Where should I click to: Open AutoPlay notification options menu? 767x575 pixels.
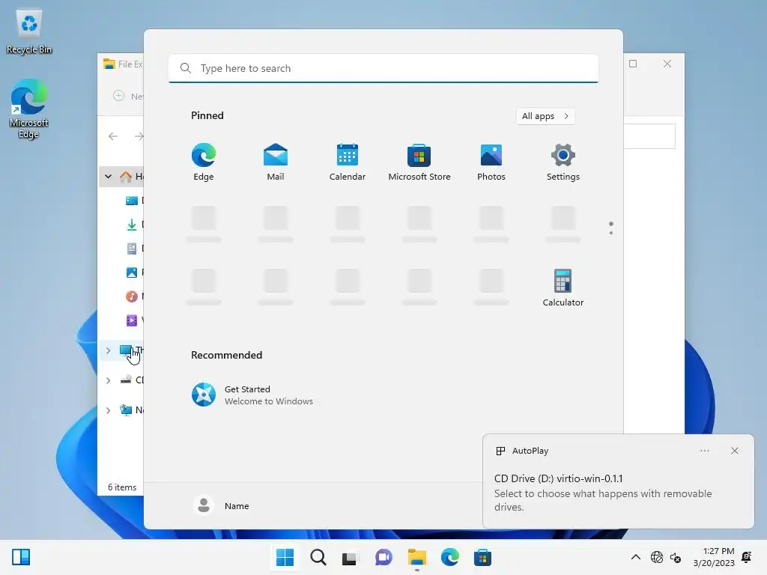(x=704, y=451)
